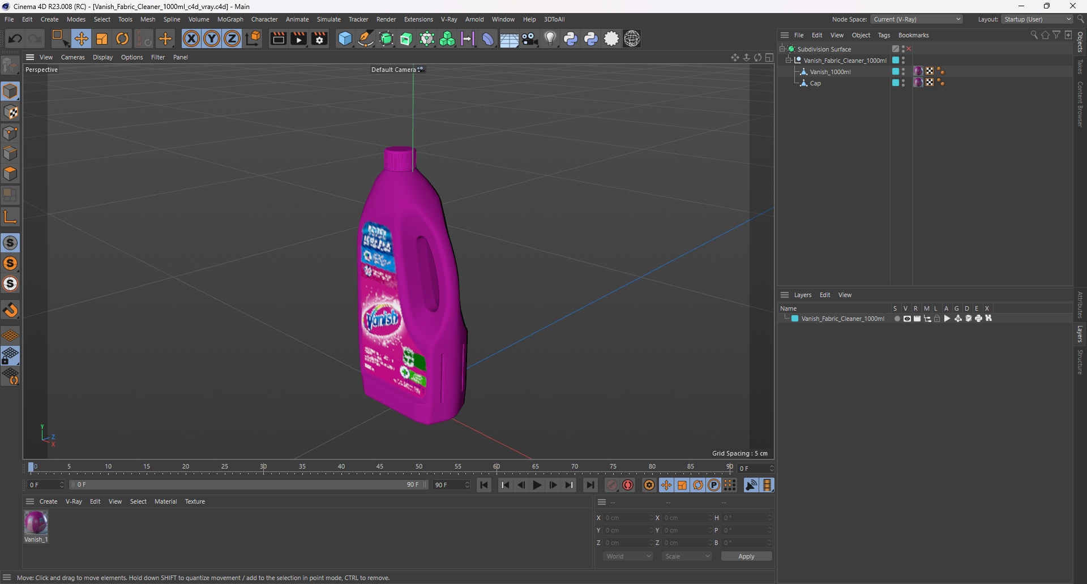This screenshot has height=584, width=1087.
Task: Click the Floor workplane icon
Action: point(11,336)
